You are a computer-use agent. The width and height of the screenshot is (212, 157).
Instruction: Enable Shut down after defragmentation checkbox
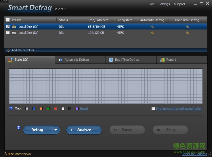(153, 109)
